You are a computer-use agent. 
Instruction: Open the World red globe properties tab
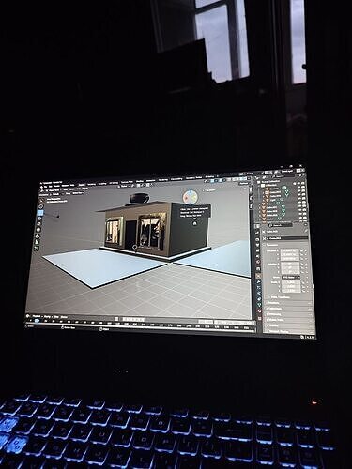258,262
